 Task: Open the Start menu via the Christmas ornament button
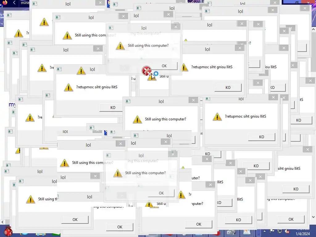[8, 231]
